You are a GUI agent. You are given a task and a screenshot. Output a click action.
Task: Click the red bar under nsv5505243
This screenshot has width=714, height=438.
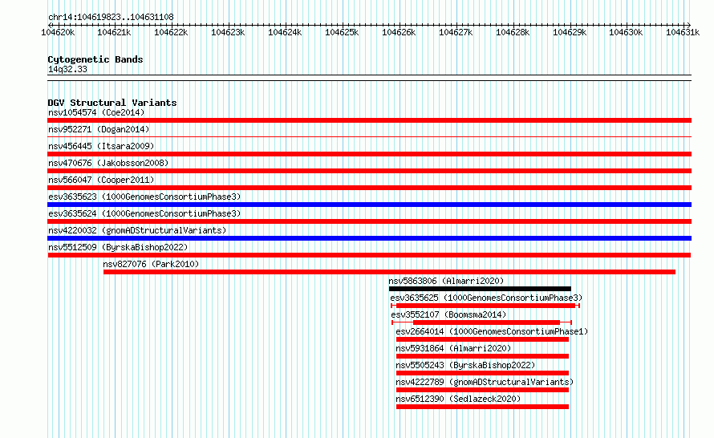coord(483,373)
